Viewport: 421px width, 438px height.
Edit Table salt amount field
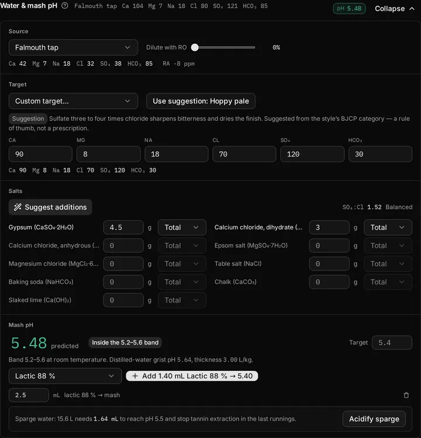(x=329, y=264)
